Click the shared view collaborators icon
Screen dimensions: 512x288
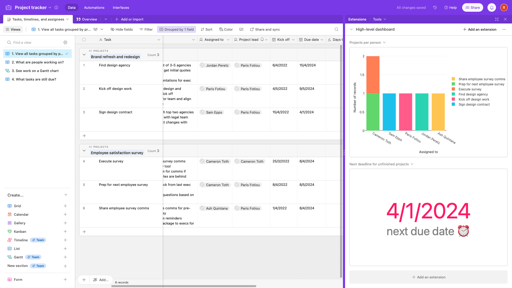(95, 29)
